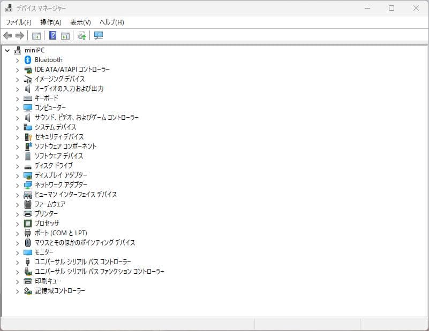Toggle the console tree pane toolbar icon

click(x=36, y=35)
